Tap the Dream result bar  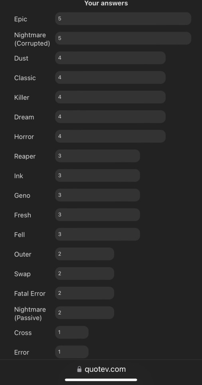110,117
